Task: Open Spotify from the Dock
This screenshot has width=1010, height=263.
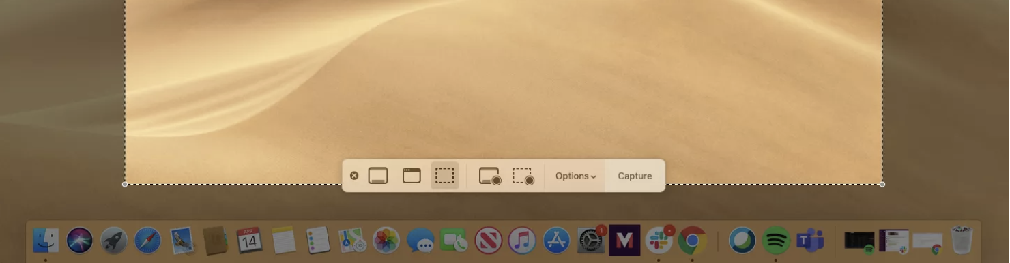Action: coord(776,240)
